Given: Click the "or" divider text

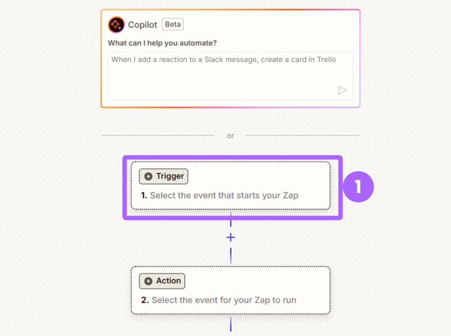Looking at the screenshot, I should click(x=230, y=136).
